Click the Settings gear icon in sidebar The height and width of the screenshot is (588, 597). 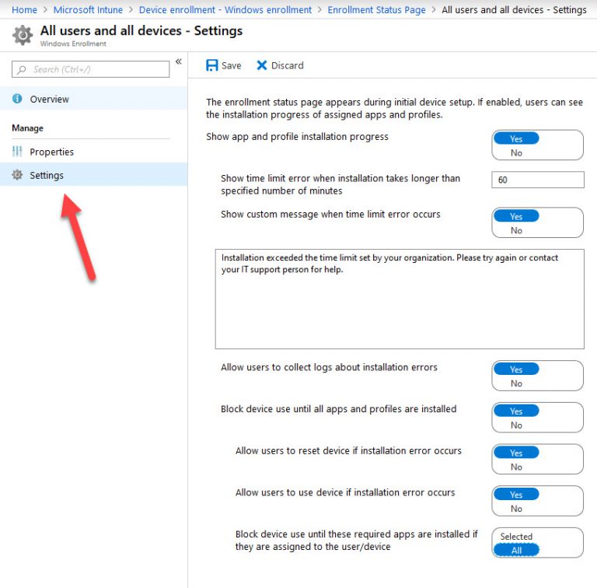(17, 175)
